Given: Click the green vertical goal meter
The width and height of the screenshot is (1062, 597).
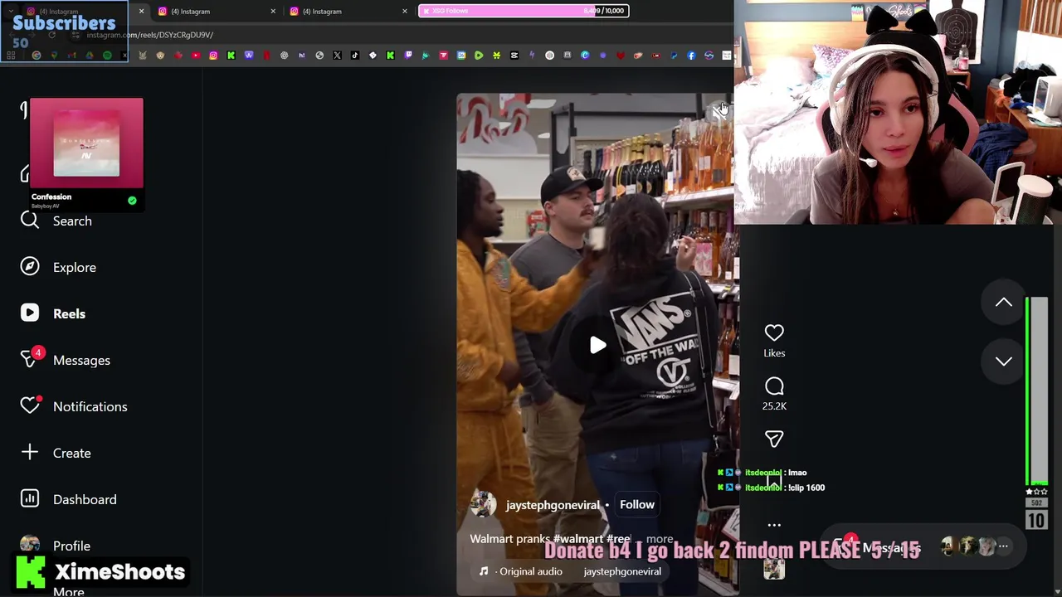Looking at the screenshot, I should point(1036,391).
